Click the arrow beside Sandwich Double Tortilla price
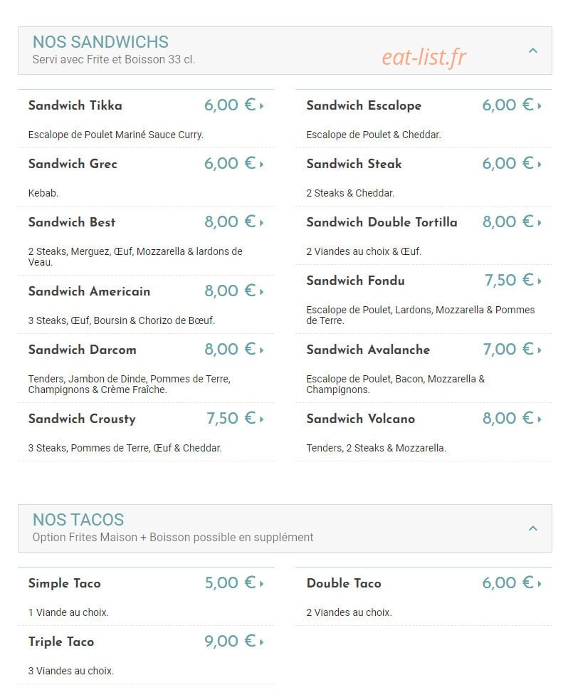The height and width of the screenshot is (700, 563). 540,223
